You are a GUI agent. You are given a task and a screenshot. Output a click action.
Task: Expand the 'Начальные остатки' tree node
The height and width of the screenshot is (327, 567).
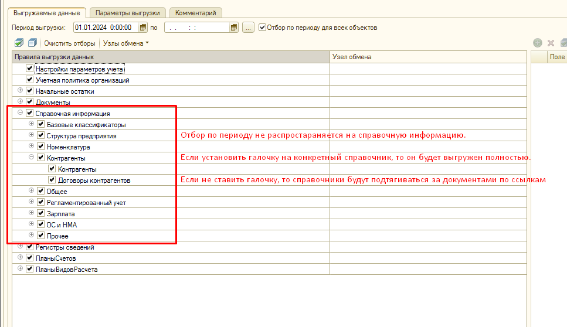point(21,91)
